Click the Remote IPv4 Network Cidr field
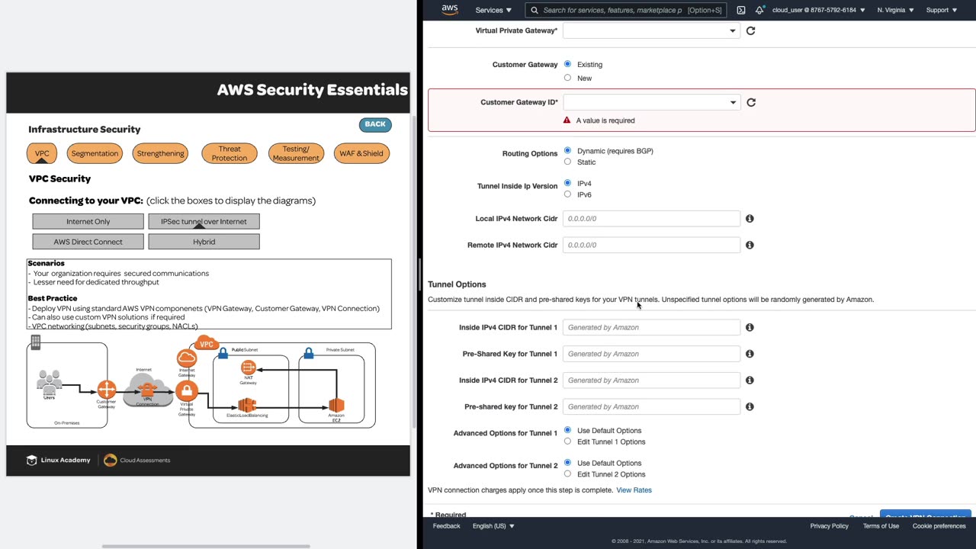 pos(651,246)
